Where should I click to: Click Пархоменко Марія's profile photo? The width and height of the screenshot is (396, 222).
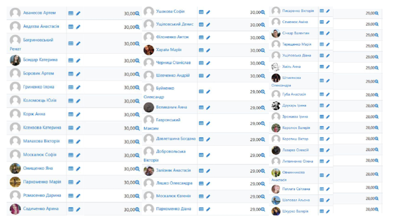[x=15, y=182]
